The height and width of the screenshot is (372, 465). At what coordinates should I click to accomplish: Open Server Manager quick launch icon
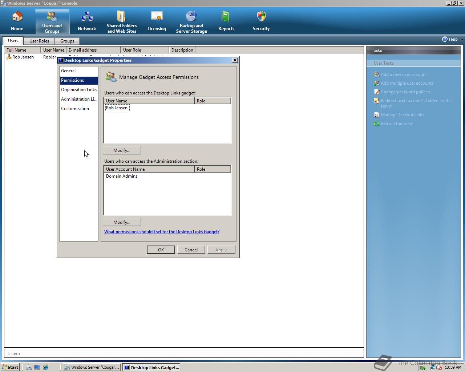coord(29,367)
